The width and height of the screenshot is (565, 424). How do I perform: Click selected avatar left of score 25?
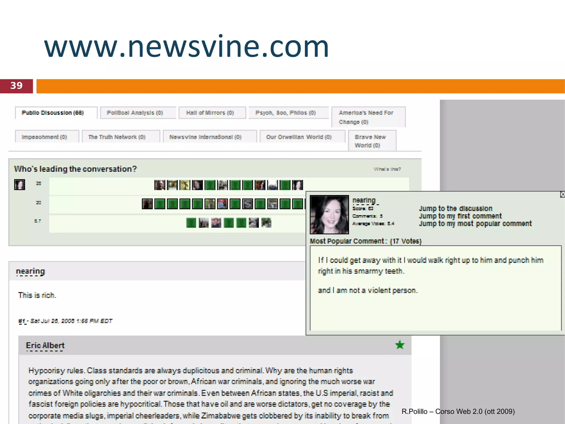(20, 185)
